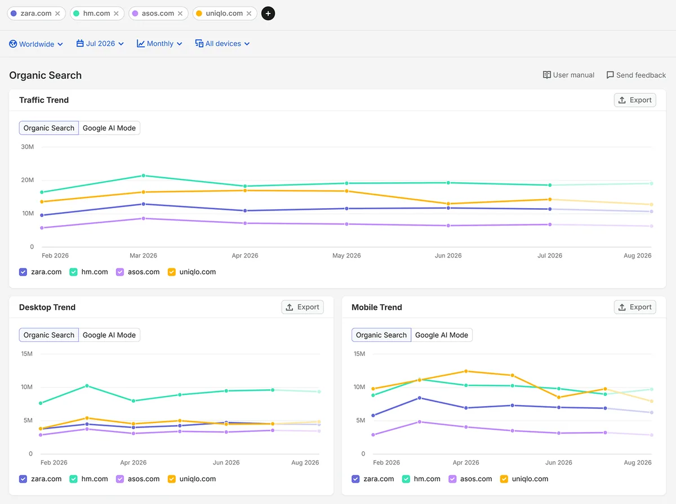
Task: Open Send feedback link
Action: pyautogui.click(x=636, y=75)
